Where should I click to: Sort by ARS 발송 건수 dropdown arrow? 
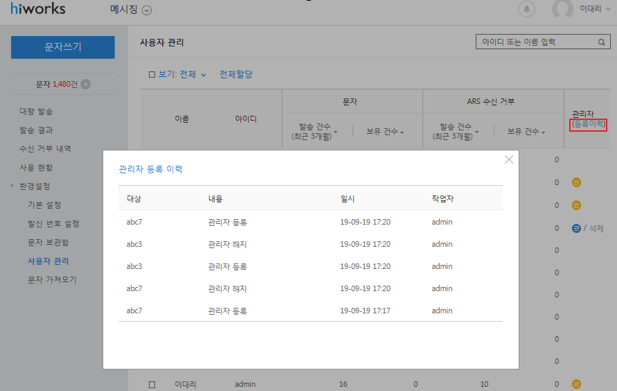click(x=476, y=131)
